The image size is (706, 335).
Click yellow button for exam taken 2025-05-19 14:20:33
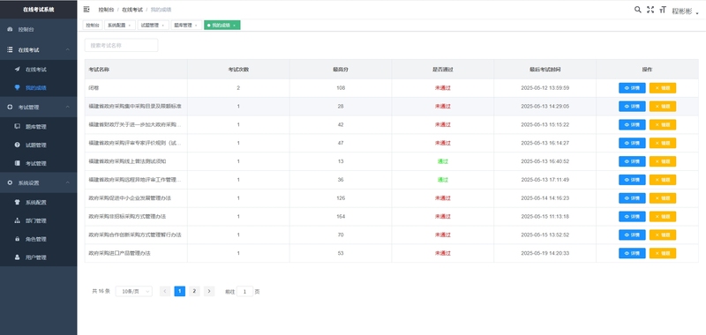(663, 253)
